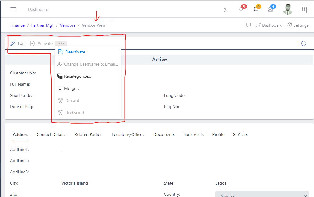
Task: Open the user profile avatar
Action: 288,9
